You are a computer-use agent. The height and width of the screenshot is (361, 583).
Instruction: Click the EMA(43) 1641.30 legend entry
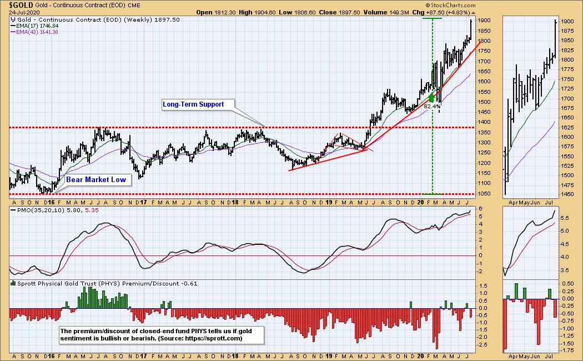pyautogui.click(x=34, y=32)
